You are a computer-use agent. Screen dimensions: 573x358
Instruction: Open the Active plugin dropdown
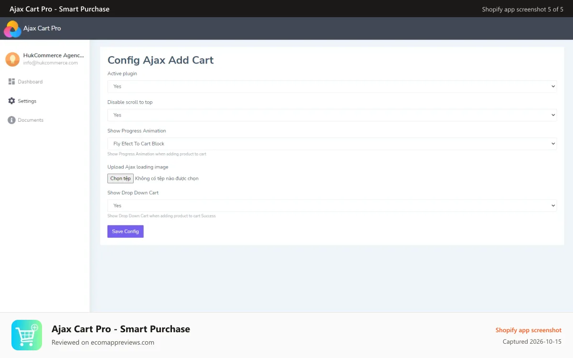[332, 86]
